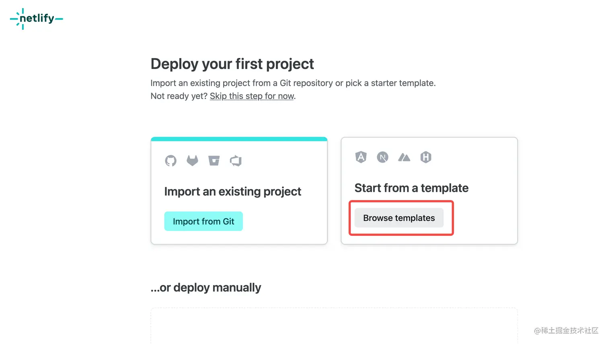608x344 pixels.
Task: Click the GitHub icon
Action: point(171,161)
